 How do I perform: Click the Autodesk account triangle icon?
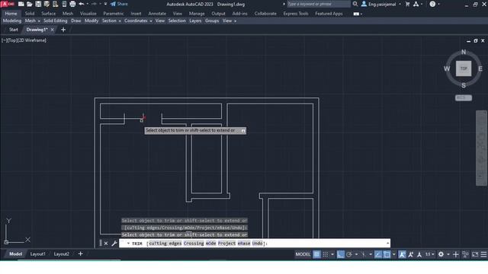416,4
